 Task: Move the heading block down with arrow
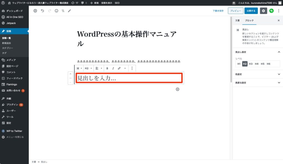pos(70,82)
